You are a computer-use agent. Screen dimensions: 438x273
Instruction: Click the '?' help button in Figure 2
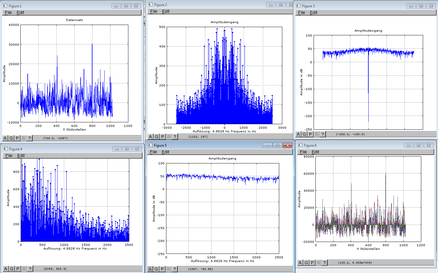175,137
